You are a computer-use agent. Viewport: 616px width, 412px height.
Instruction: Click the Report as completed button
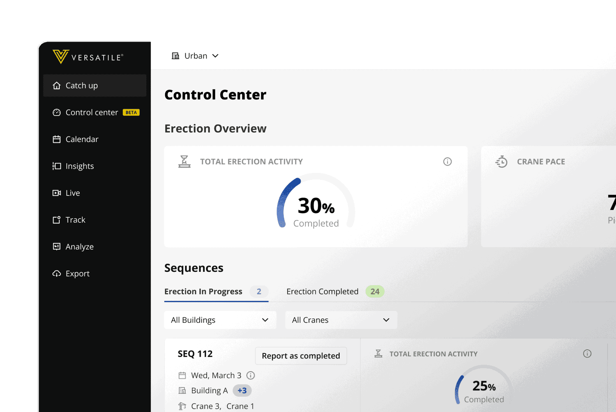point(301,356)
